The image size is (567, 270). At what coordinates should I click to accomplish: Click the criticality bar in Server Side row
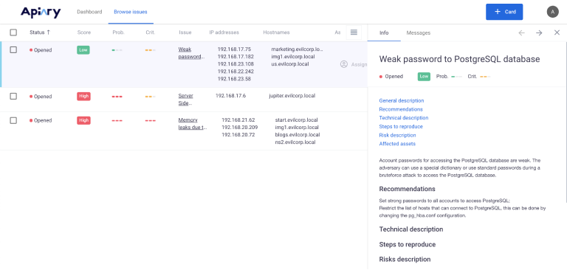pyautogui.click(x=151, y=97)
